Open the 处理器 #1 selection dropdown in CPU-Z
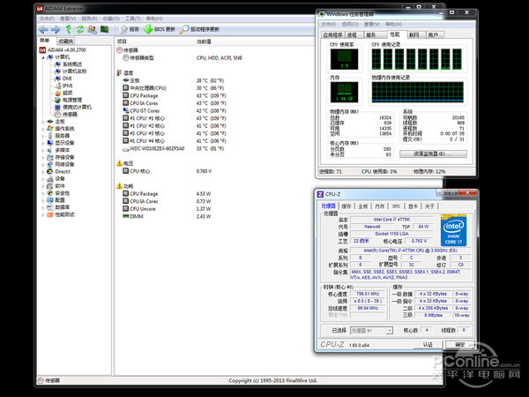The height and width of the screenshot is (397, 529). [369, 331]
